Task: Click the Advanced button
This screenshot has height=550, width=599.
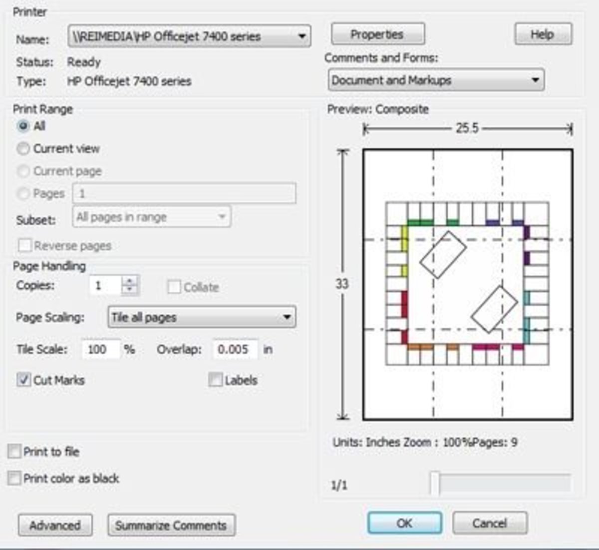Action: (x=54, y=525)
